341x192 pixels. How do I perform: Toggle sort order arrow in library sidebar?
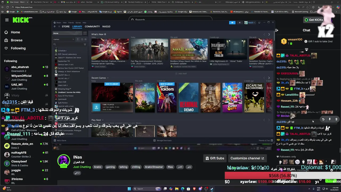78,39
